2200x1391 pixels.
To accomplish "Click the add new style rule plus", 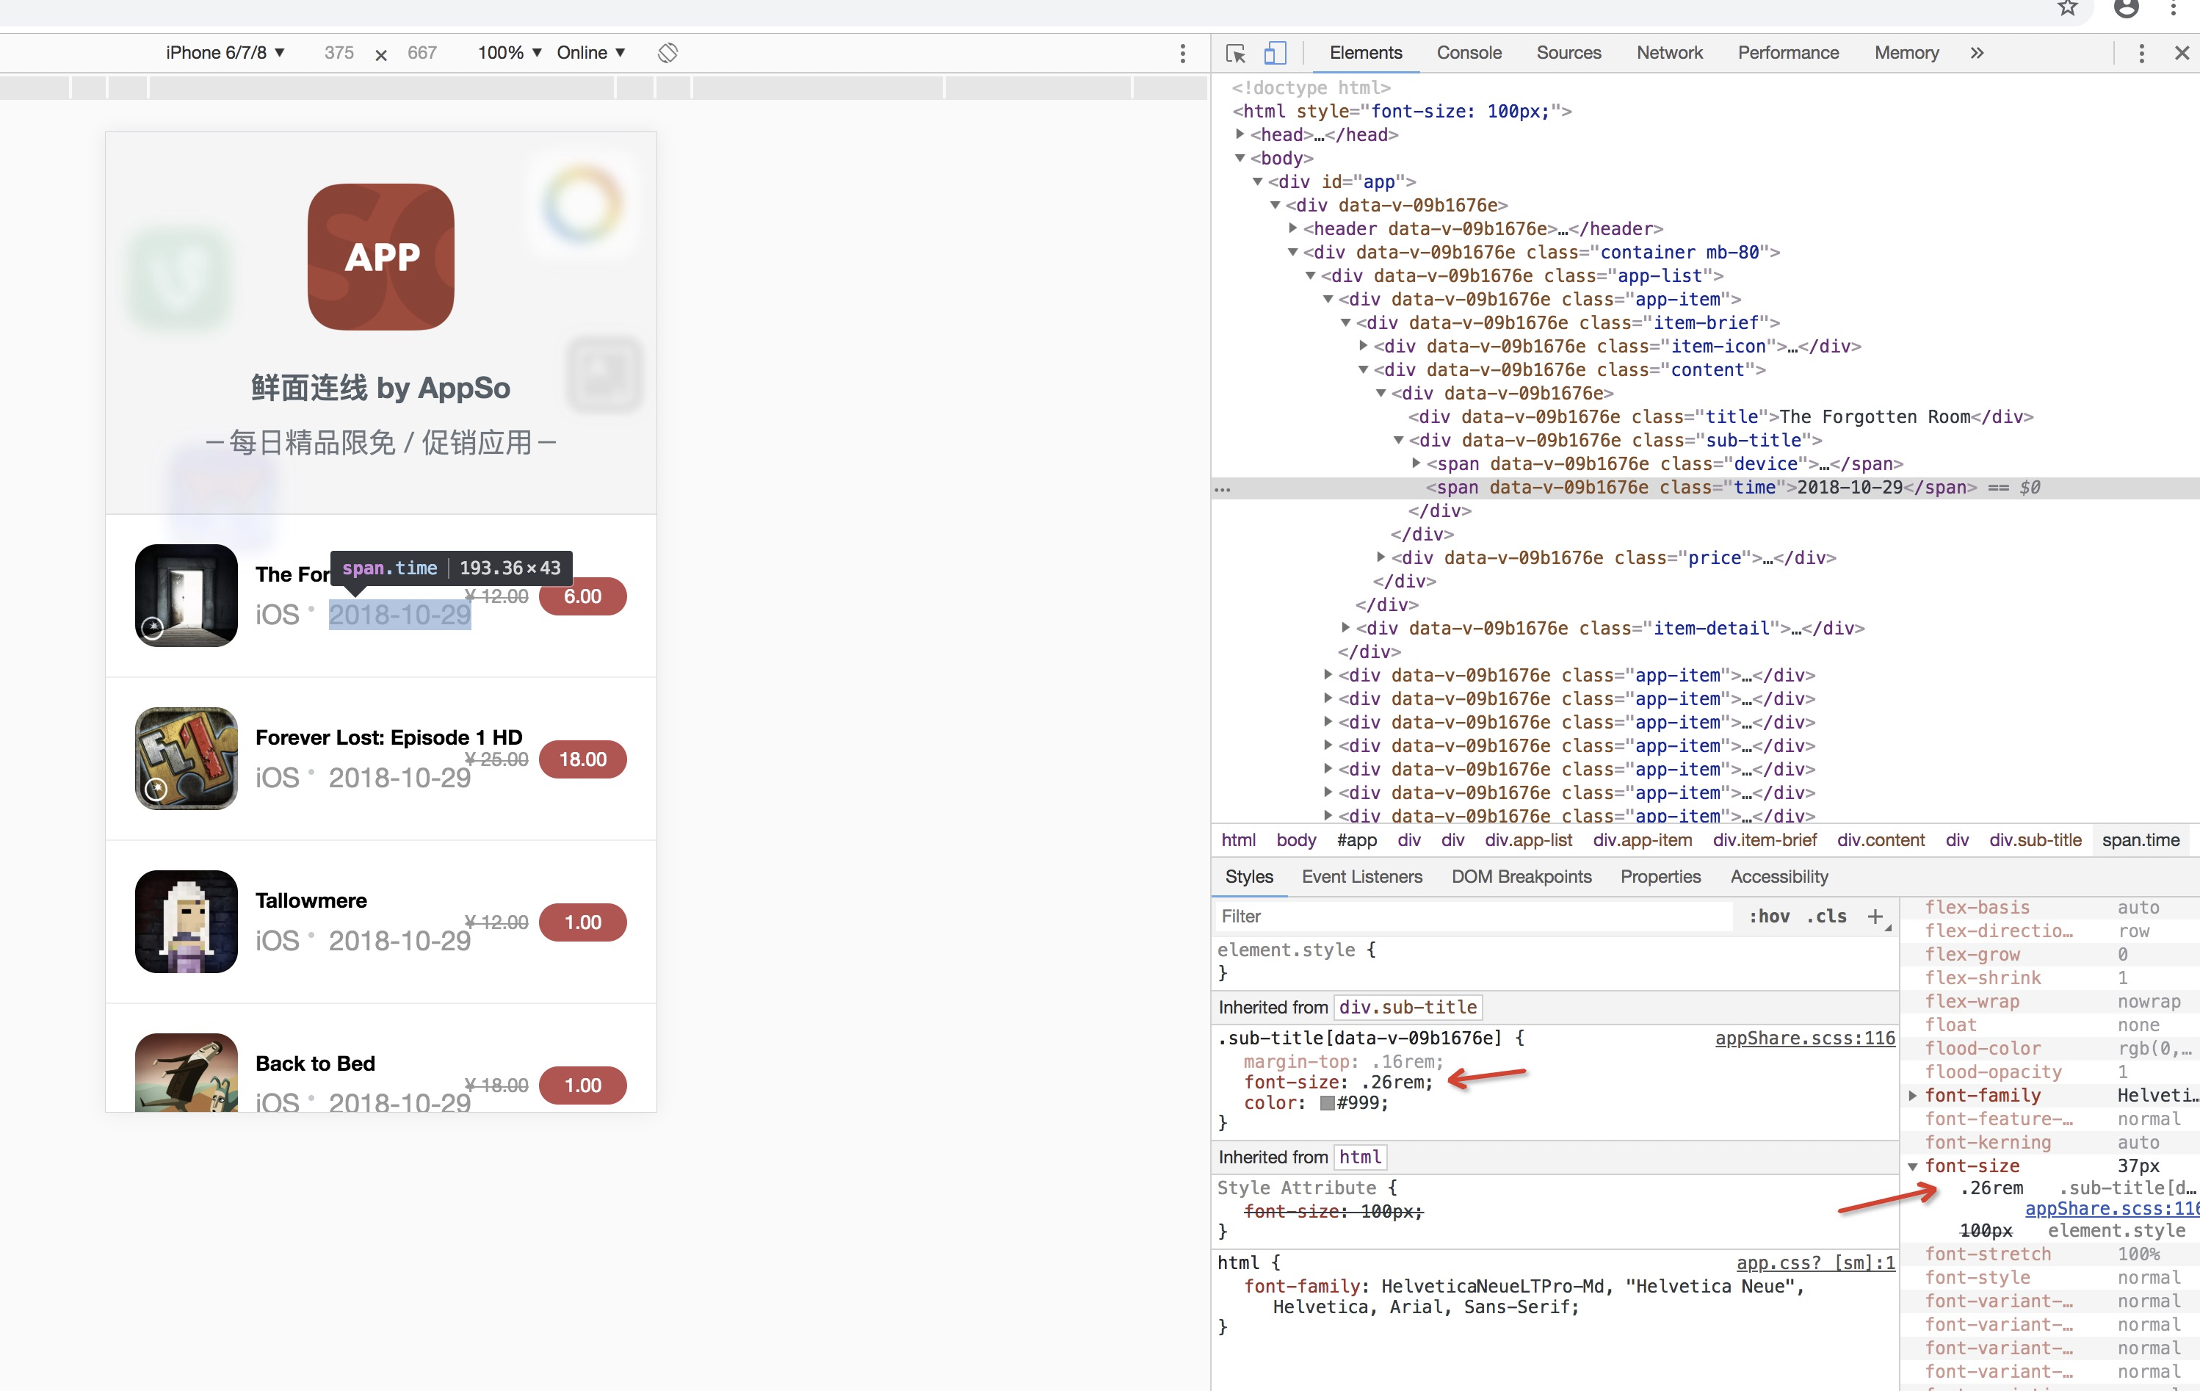I will click(x=1875, y=916).
